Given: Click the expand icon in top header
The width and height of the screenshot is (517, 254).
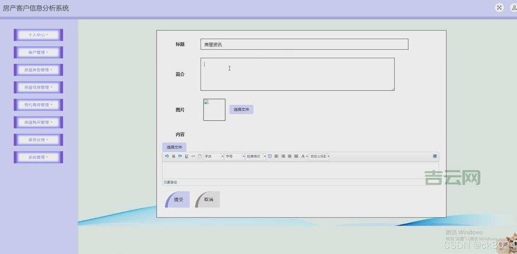Looking at the screenshot, I should click(499, 8).
